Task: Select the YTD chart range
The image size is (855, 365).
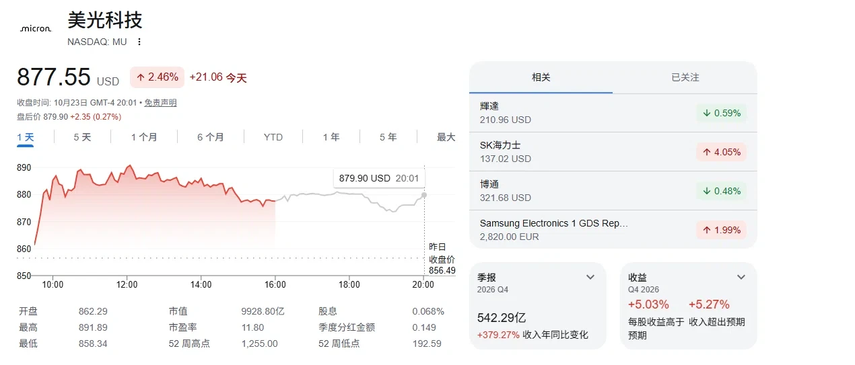Action: click(273, 137)
